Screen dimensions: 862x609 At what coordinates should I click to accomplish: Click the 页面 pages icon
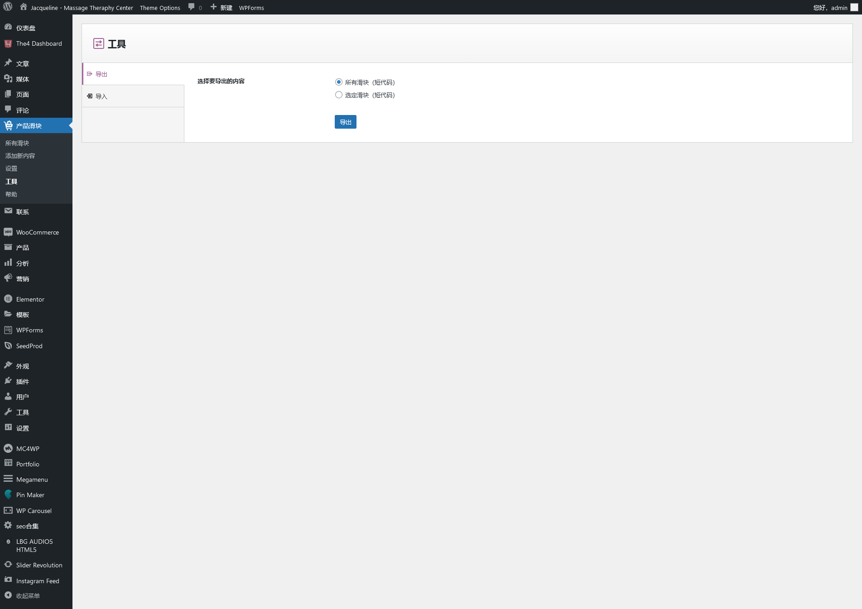coord(8,94)
